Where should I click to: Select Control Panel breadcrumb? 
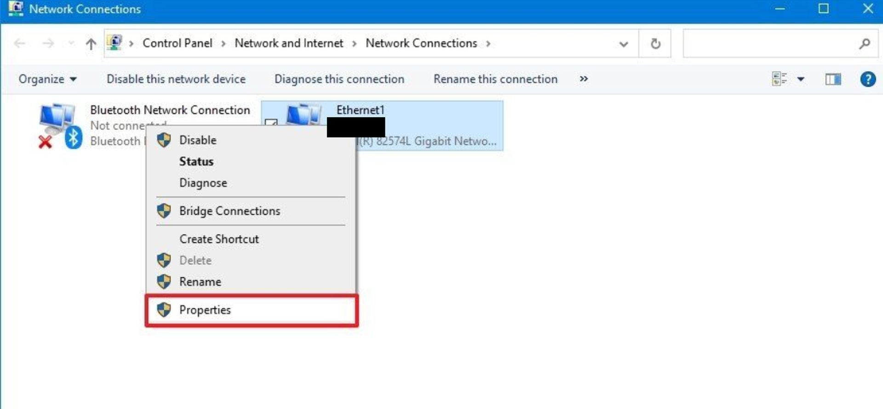(178, 43)
